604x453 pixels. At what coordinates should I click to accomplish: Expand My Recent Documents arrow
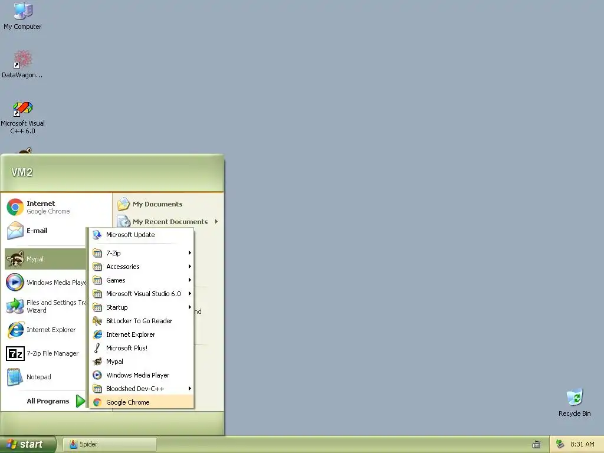216,222
